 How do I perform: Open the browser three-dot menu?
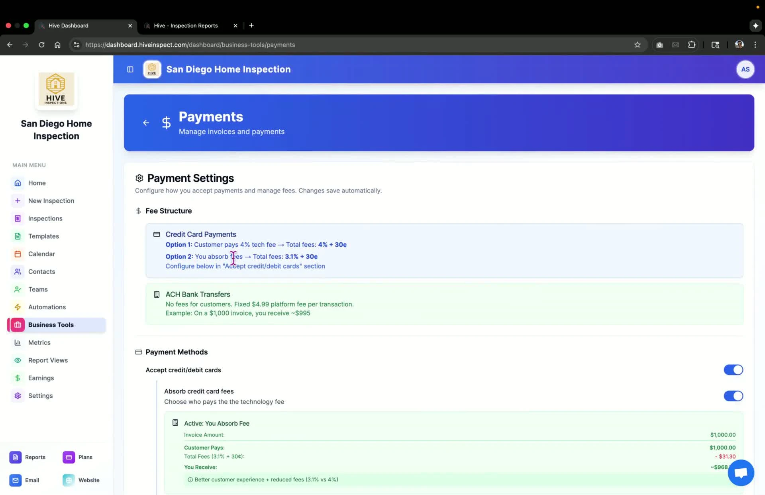pos(755,45)
